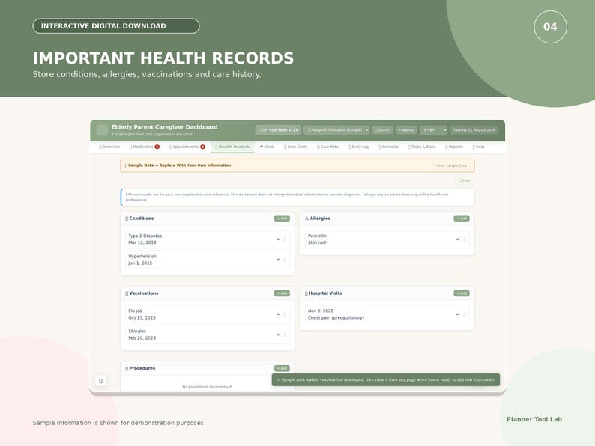This screenshot has width=595, height=446.
Task: Click the 'IMPORTANT HEALTH RECORDS' heading
Action: tap(163, 58)
